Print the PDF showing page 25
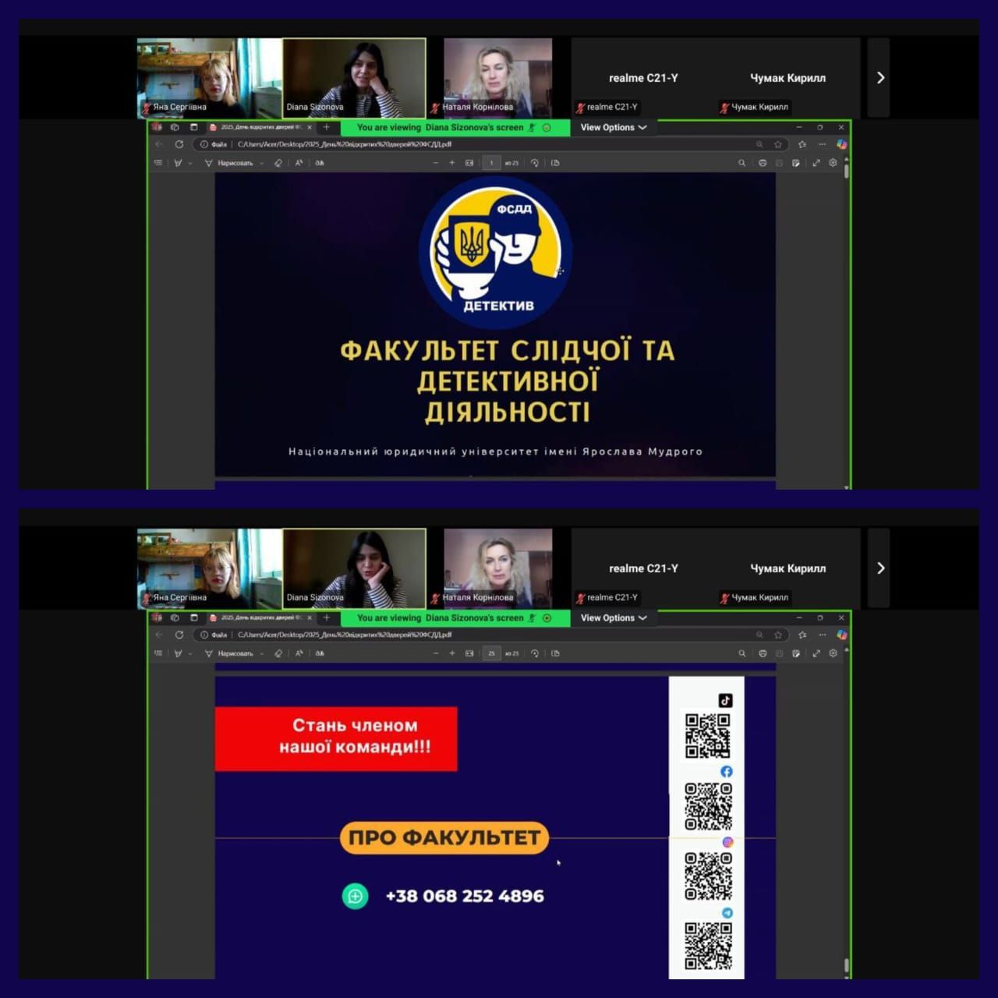998x998 pixels. [x=763, y=653]
